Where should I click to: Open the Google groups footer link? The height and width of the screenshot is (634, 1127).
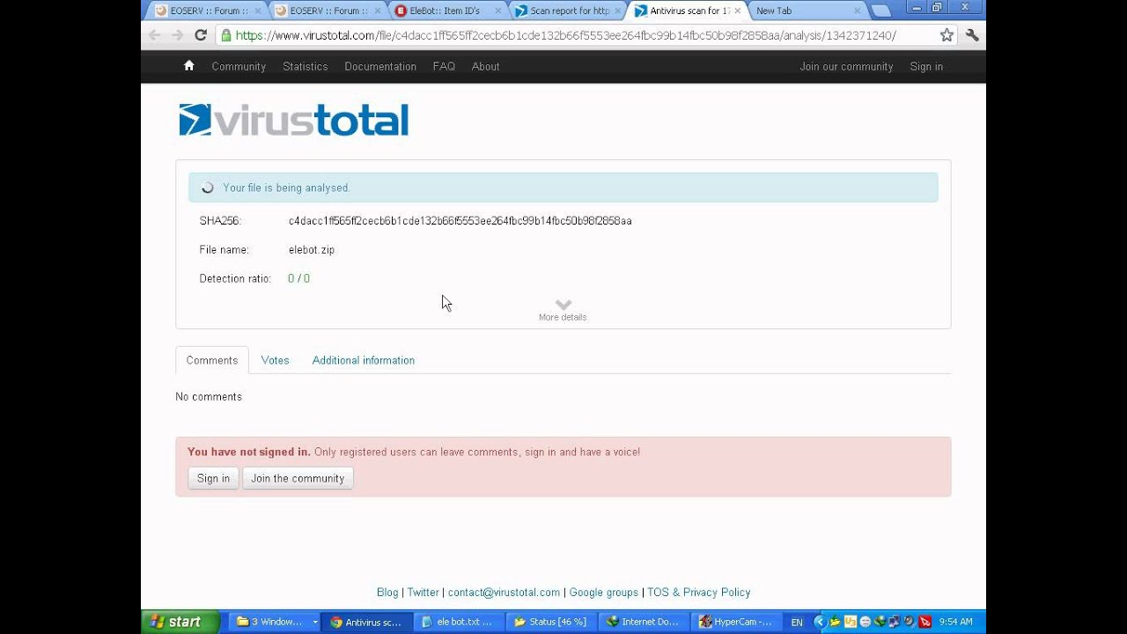[604, 593]
